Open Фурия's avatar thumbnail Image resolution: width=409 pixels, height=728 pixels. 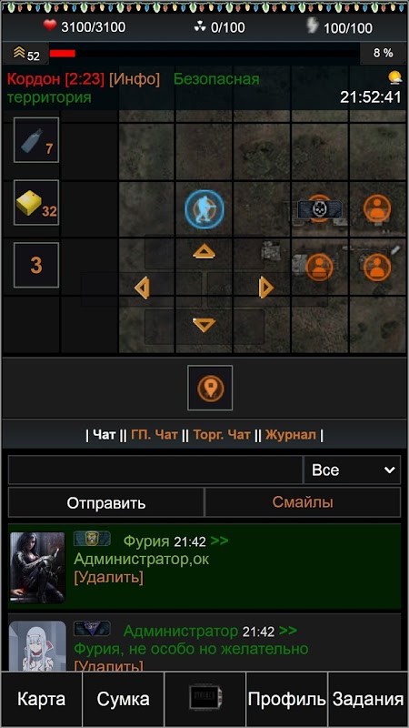pyautogui.click(x=37, y=567)
